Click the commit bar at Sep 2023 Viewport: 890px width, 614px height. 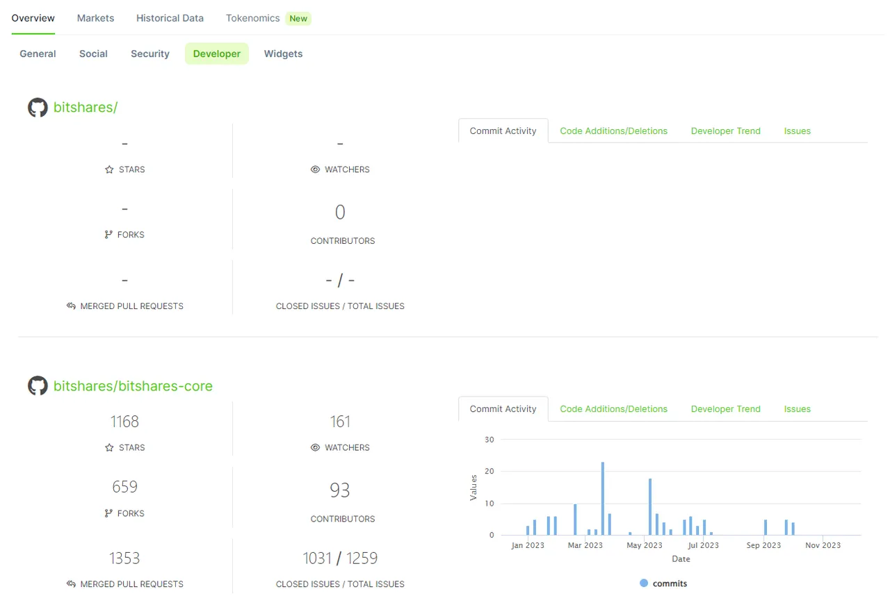(766, 527)
